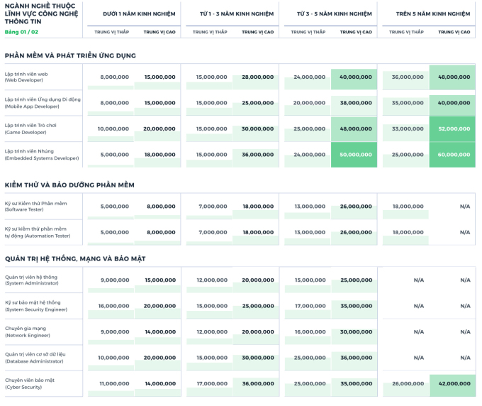
Task: Select the "Trên 5 năm kinh nghiệm" header
Action: [432, 13]
